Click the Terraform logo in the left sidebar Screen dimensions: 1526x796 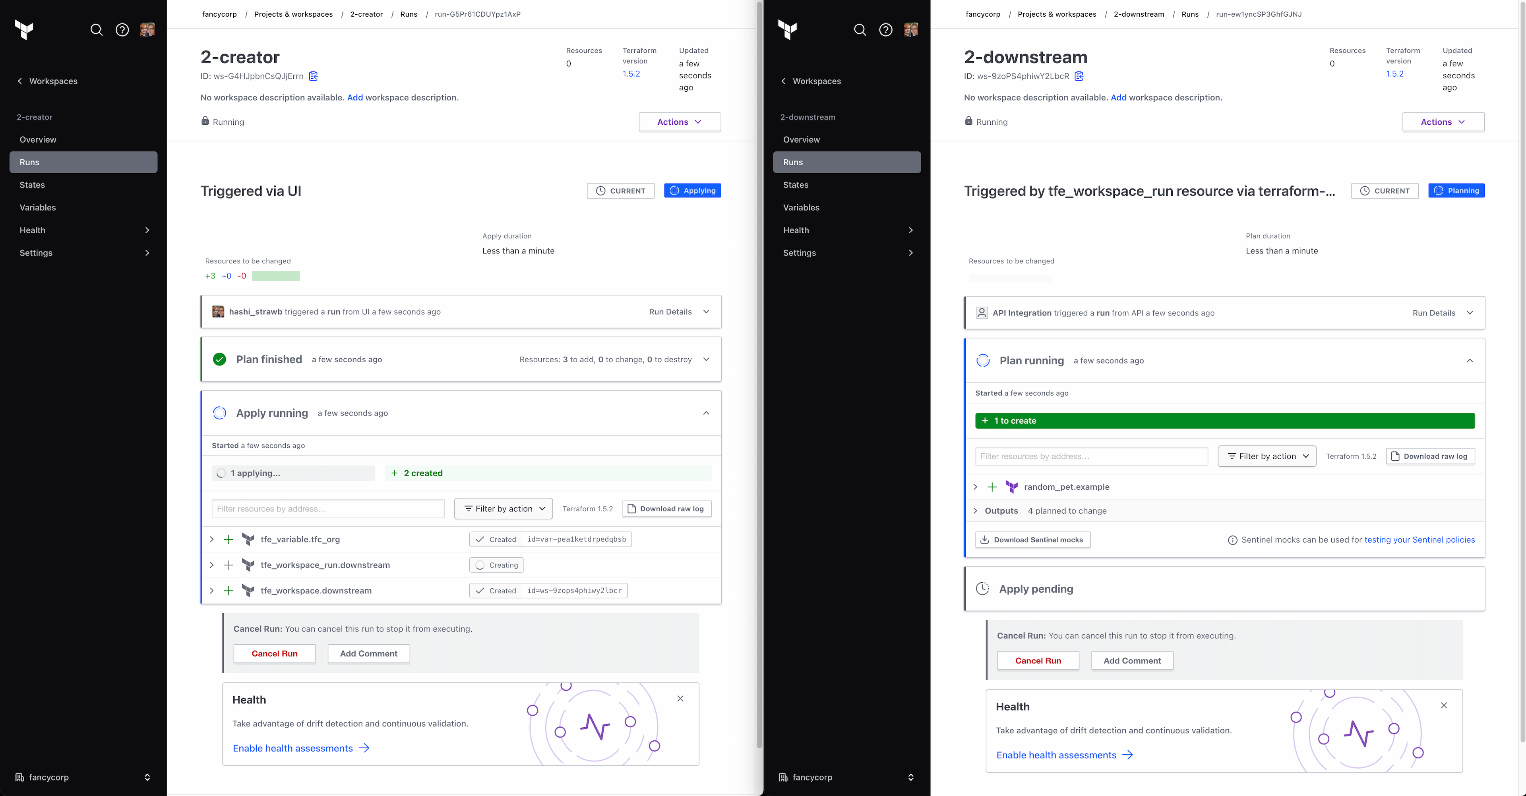coord(24,30)
